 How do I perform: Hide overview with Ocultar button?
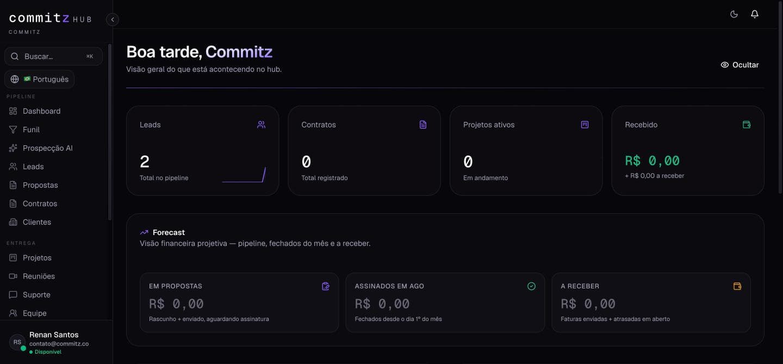739,65
